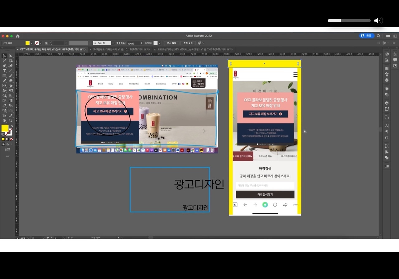Click the 문서 설정 button
The height and width of the screenshot is (279, 399).
(171, 43)
